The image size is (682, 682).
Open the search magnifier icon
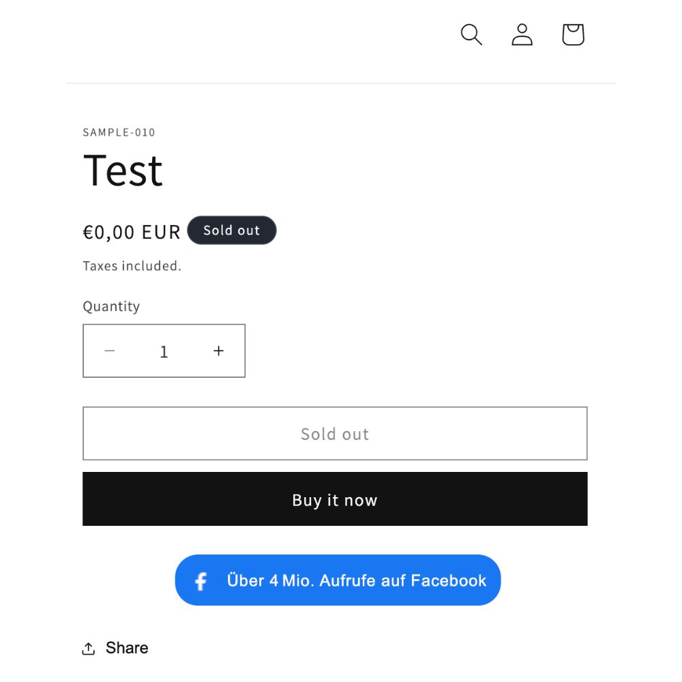[x=471, y=34]
